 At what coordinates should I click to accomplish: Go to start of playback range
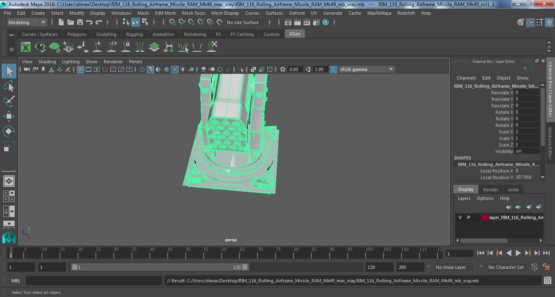pos(481,253)
